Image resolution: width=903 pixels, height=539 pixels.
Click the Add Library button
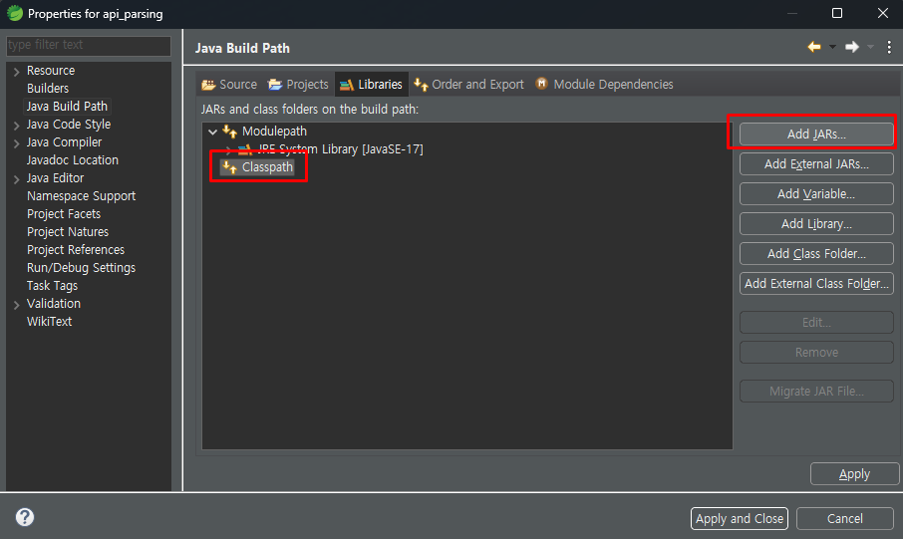click(x=816, y=224)
